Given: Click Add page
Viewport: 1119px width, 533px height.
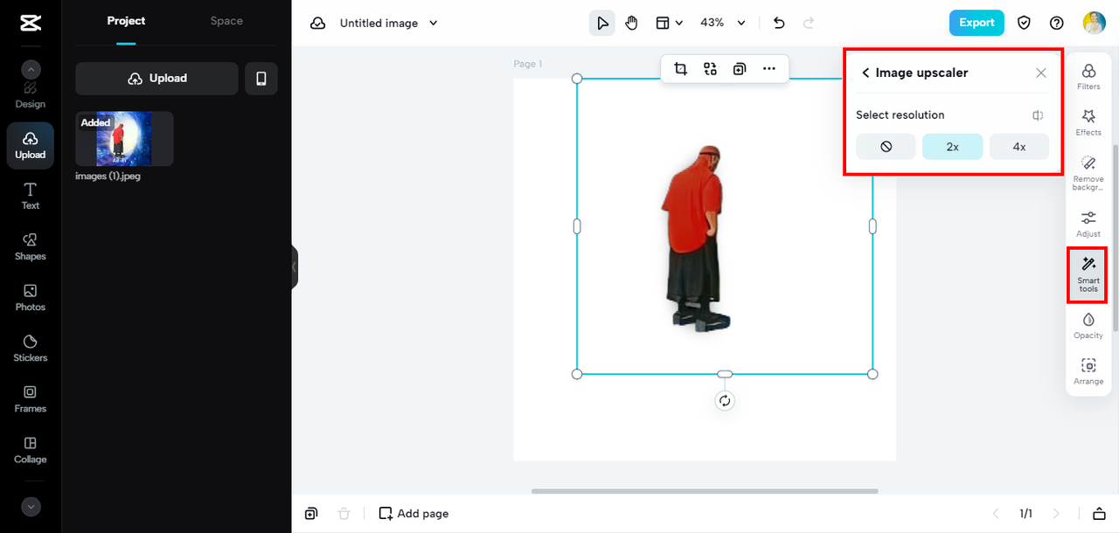Looking at the screenshot, I should (x=414, y=514).
